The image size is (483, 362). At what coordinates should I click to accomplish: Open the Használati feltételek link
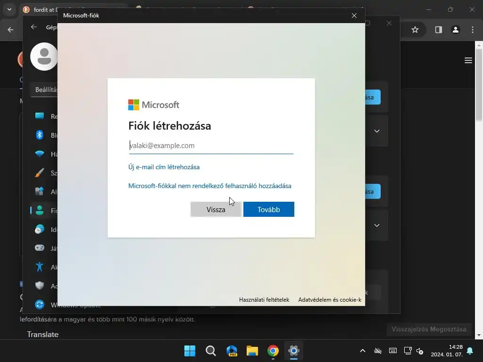coord(264,299)
